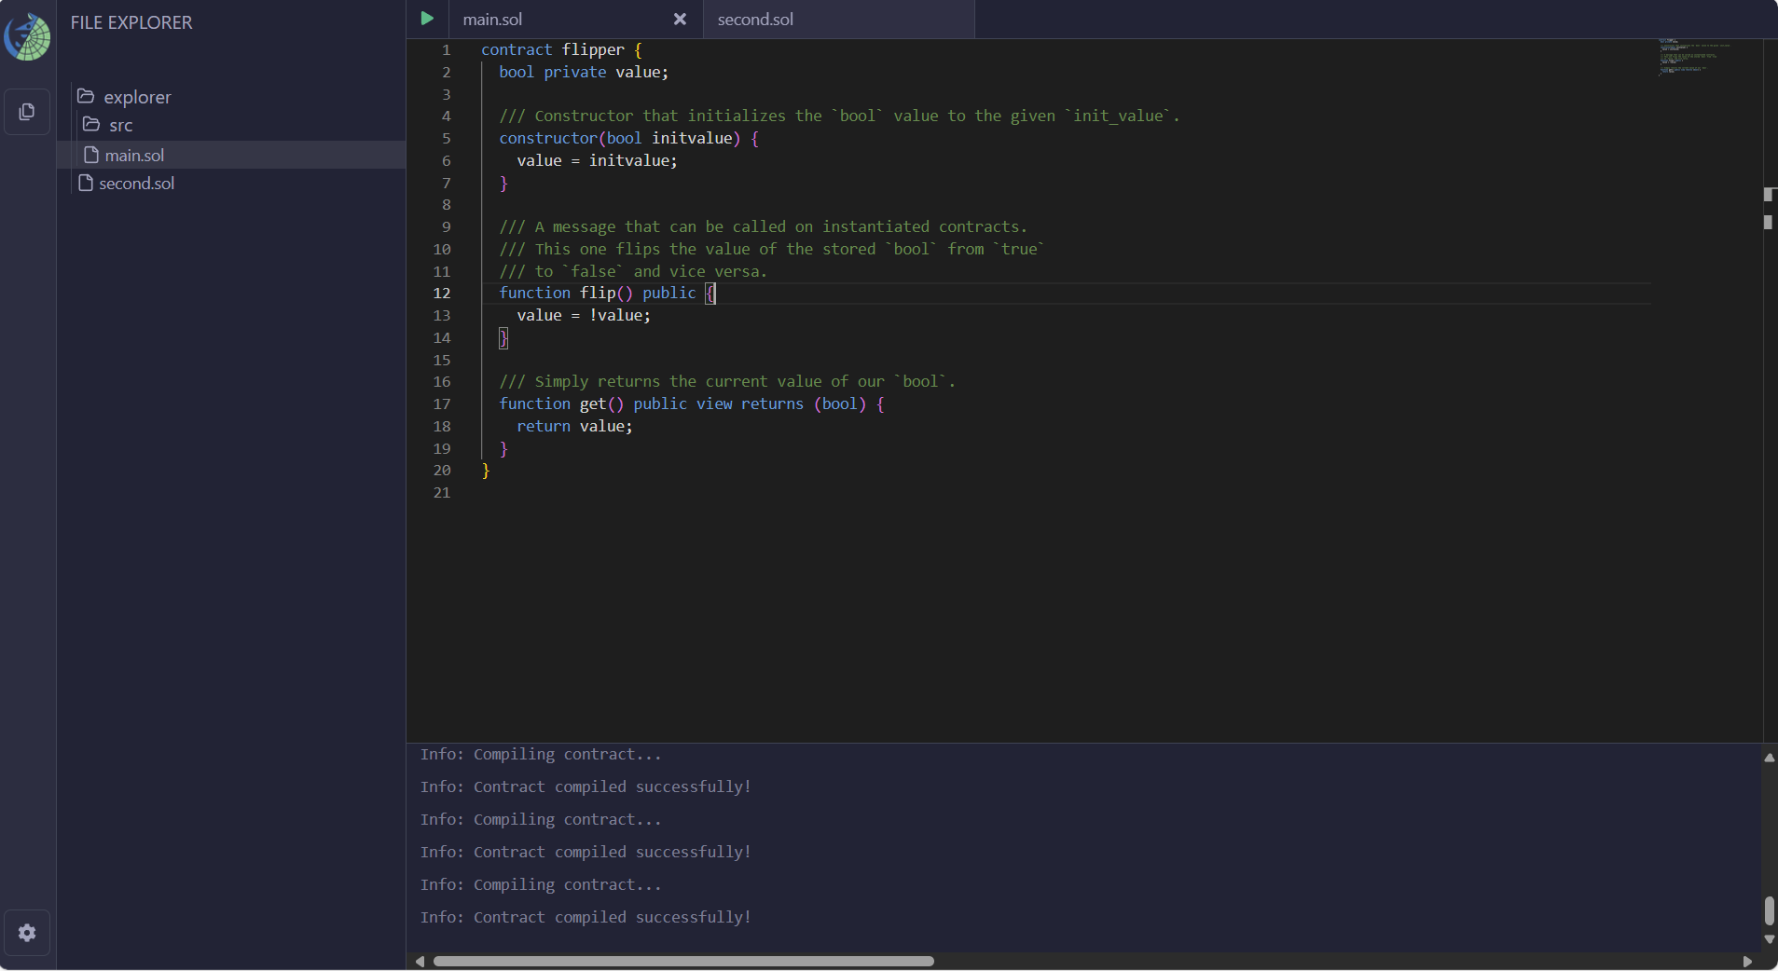Click the horizontal scrollbar thumb
Image resolution: width=1778 pixels, height=971 pixels.
(x=683, y=961)
